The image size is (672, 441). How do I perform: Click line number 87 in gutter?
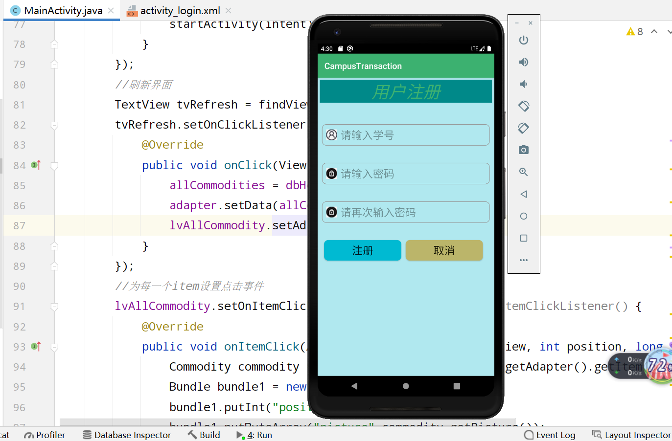coord(20,226)
